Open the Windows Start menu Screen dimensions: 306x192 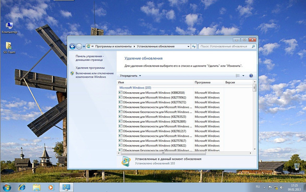[7, 187]
